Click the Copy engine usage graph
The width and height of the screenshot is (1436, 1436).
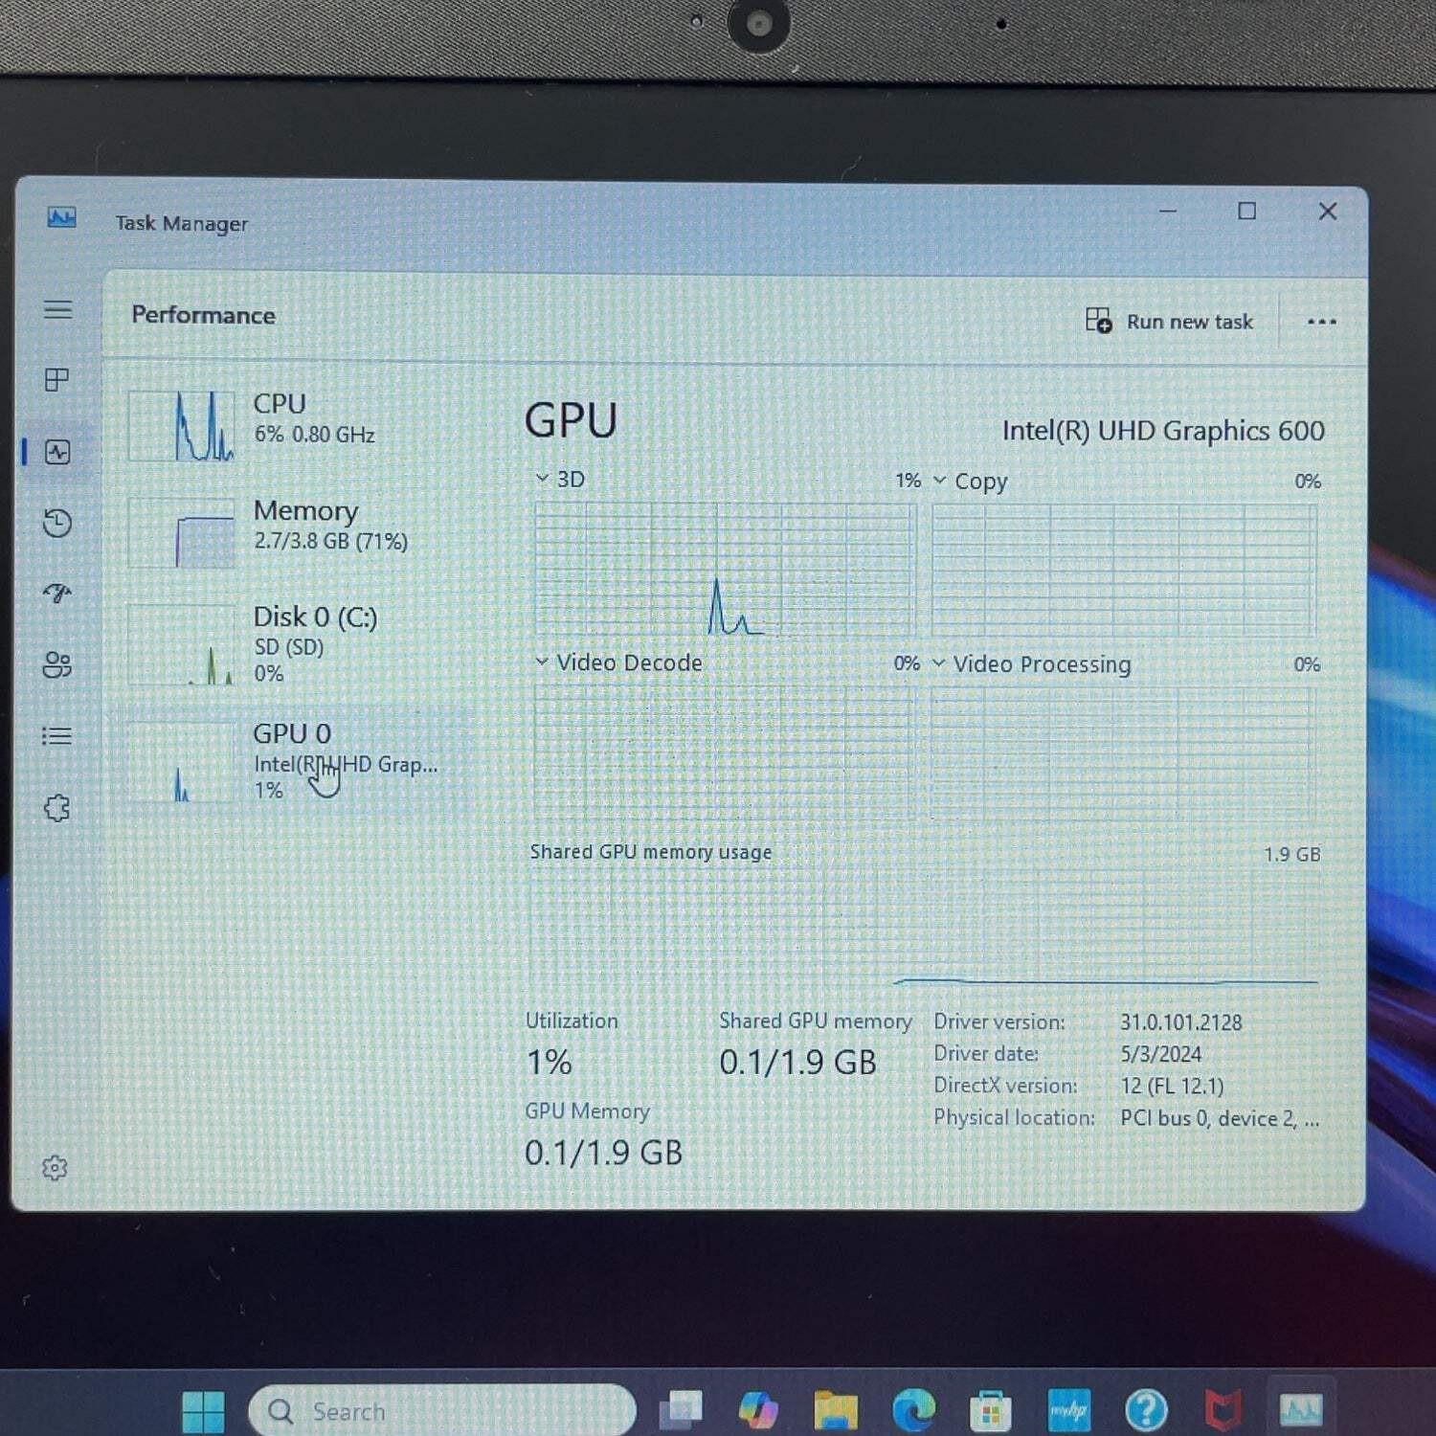pos(1124,571)
